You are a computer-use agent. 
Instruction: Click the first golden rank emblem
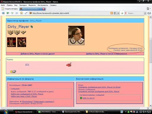pyautogui.click(x=10, y=32)
